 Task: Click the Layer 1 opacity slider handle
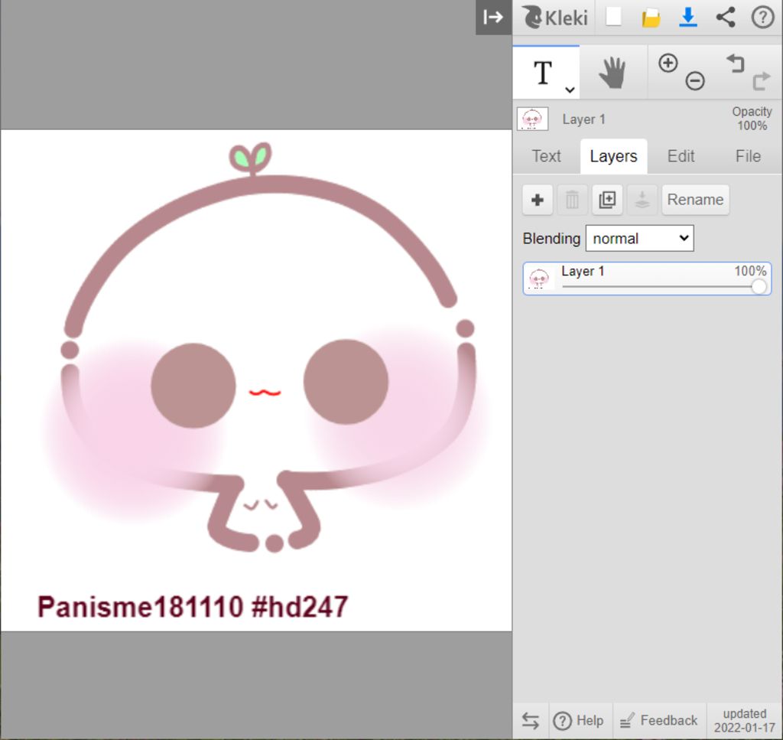click(x=759, y=287)
